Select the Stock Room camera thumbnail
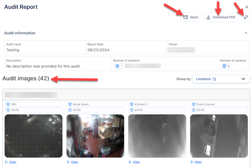The image size is (251, 168). [x=95, y=136]
